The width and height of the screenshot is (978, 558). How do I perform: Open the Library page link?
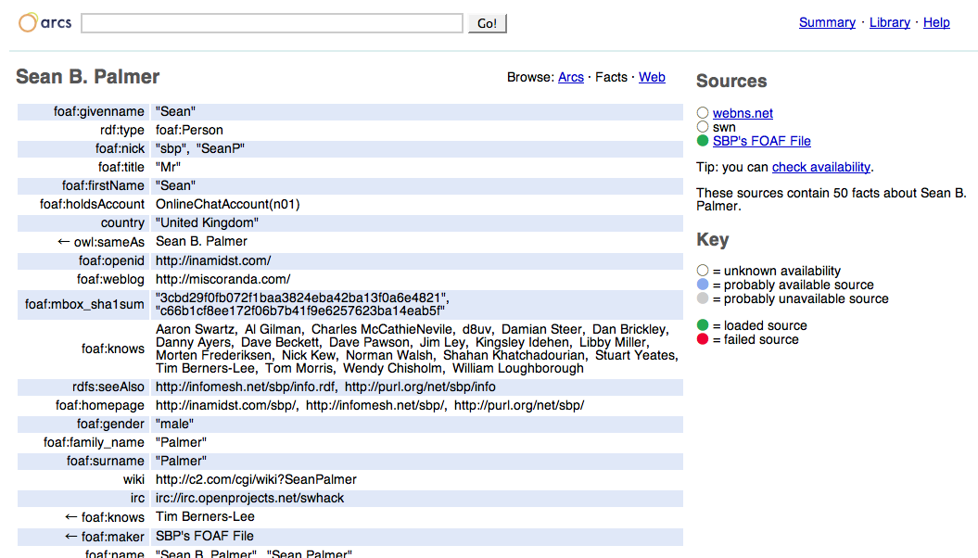tap(889, 22)
